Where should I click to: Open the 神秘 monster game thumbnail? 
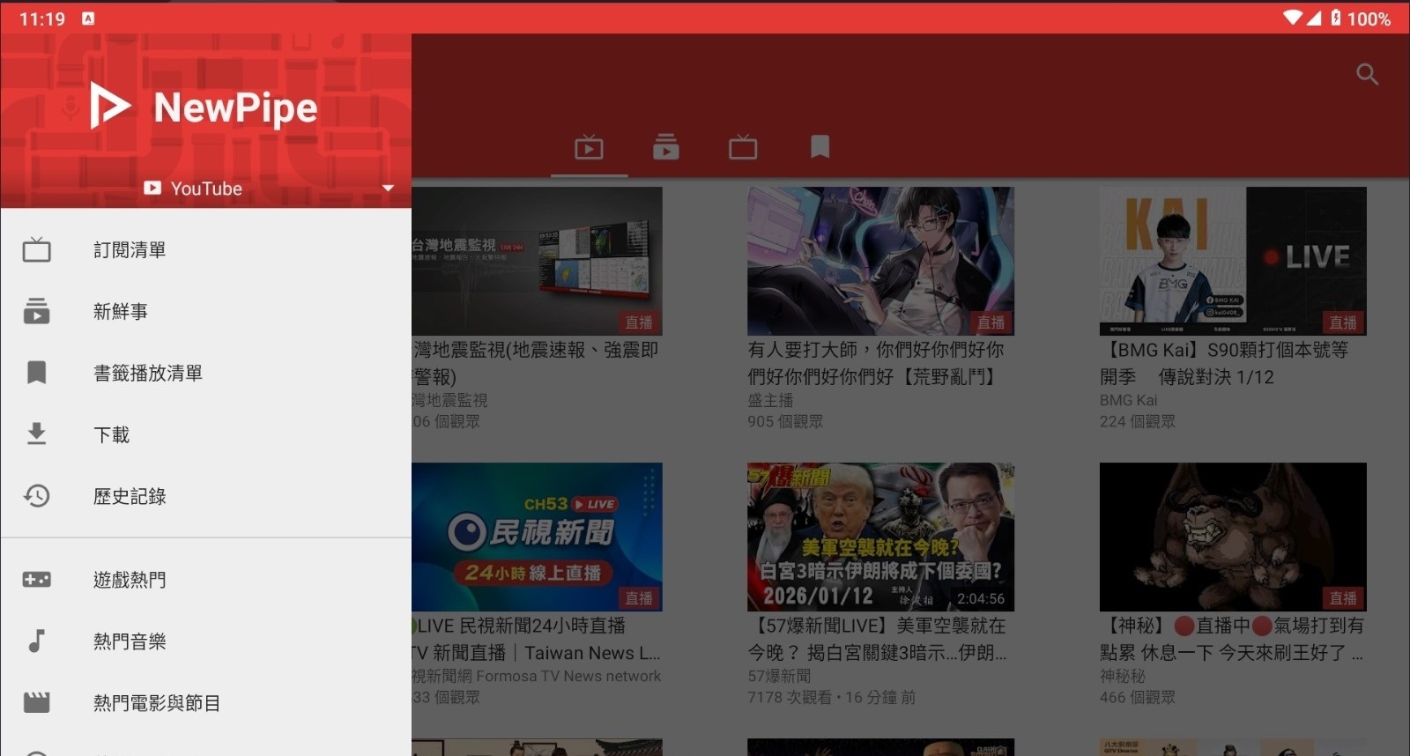(1233, 537)
